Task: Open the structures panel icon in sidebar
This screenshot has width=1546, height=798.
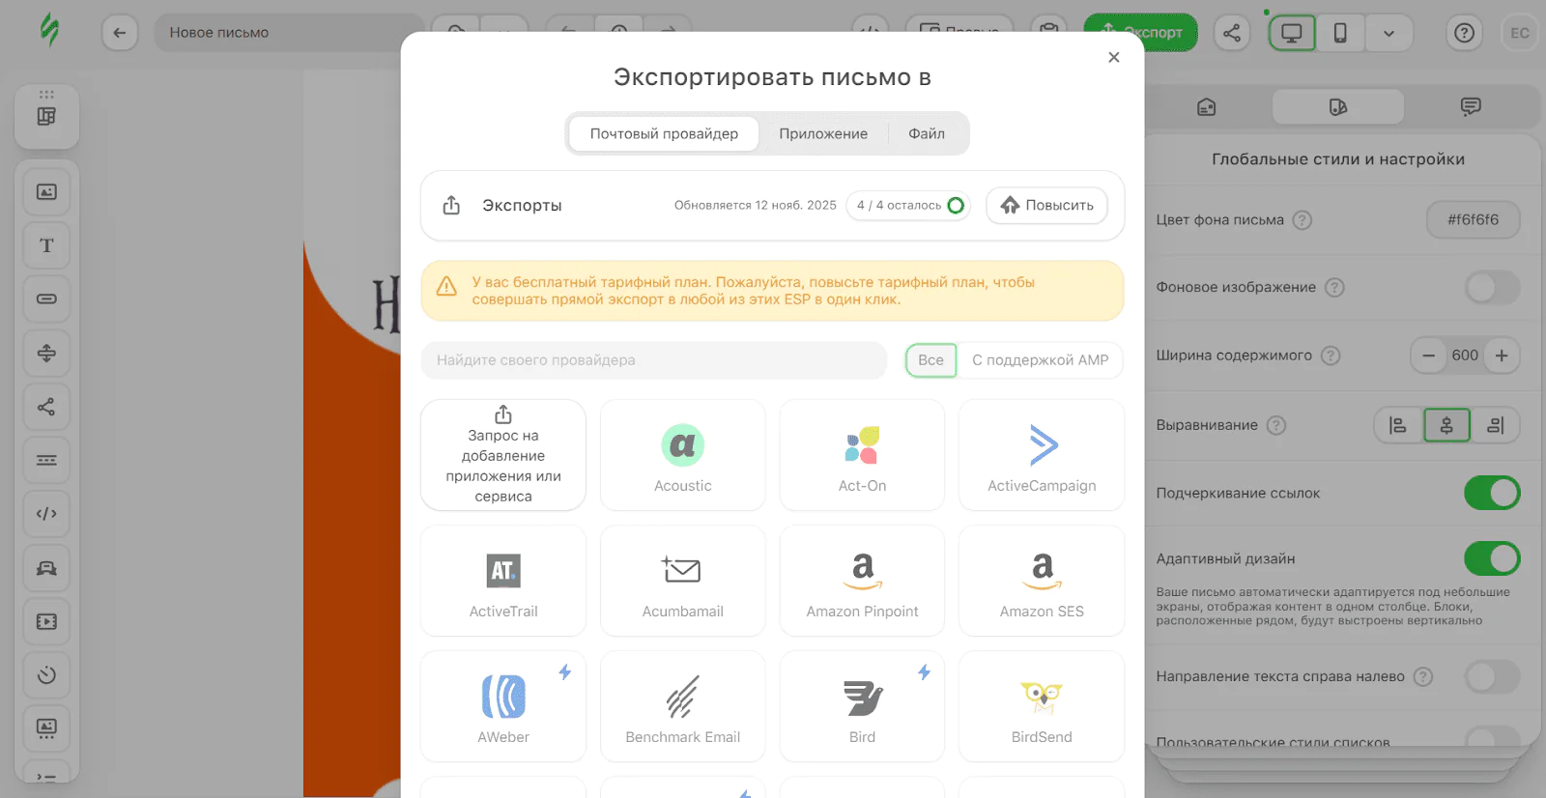Action: tap(46, 116)
